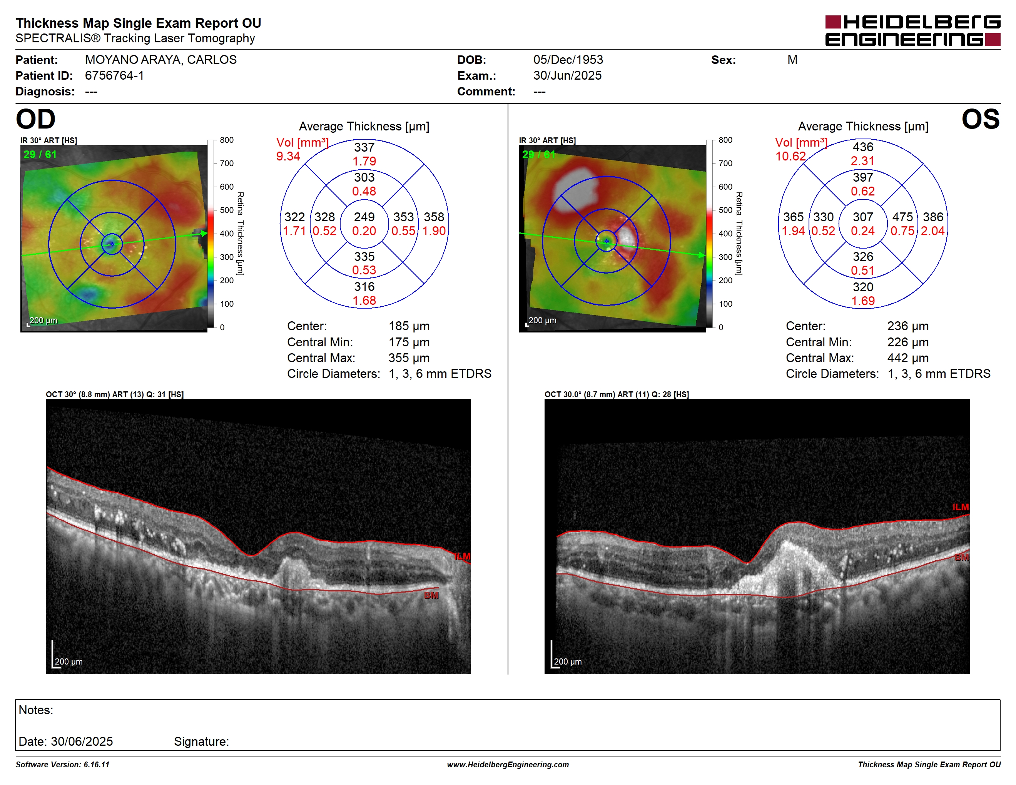The height and width of the screenshot is (785, 1016).
Task: Click OD Central Min 175 µm
Action: tap(409, 342)
